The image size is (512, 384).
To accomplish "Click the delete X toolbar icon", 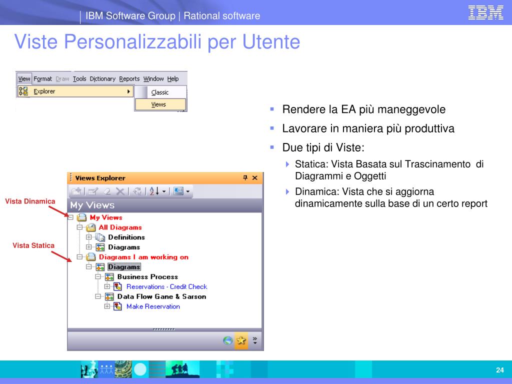I will click(x=120, y=191).
